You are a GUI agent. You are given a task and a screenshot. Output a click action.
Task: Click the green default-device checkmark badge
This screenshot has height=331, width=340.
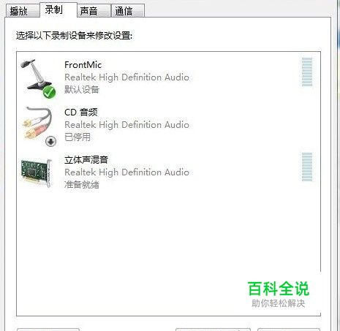click(50, 92)
